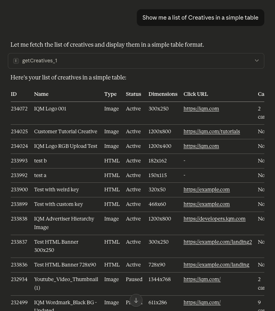
Task: Click the name Test HTML Banner 300x250
Action: pyautogui.click(x=56, y=246)
